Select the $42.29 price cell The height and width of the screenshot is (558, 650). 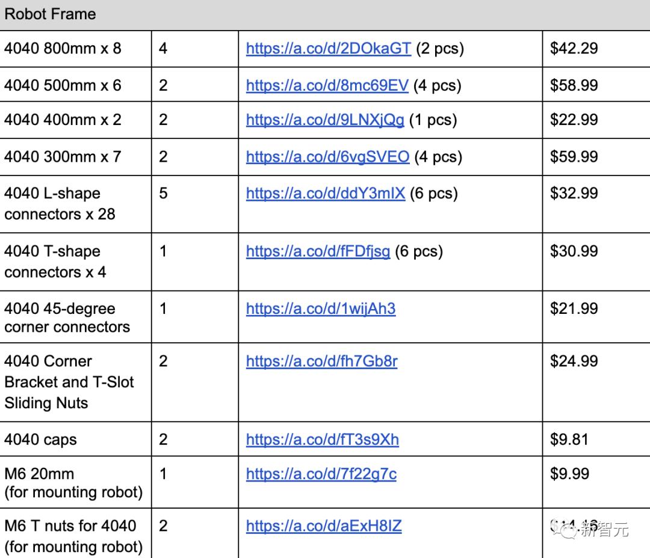coord(574,49)
